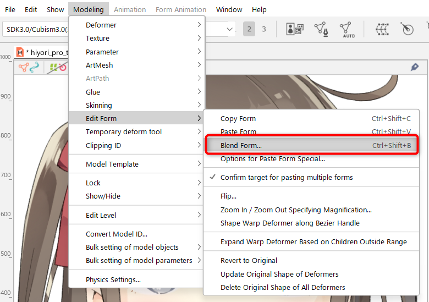Click the Create Warp Deformer icon
Viewport: 429px width, 302px height.
382,29
